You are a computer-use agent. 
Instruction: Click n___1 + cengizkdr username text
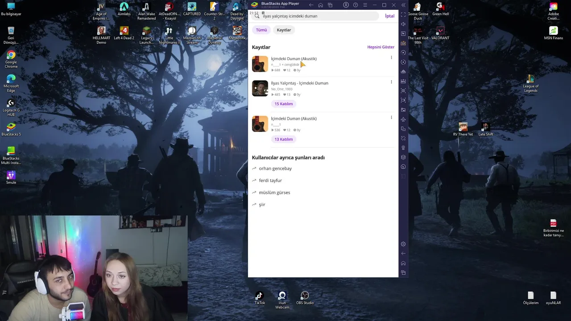(285, 65)
